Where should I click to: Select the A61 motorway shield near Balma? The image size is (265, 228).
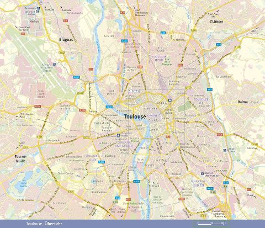point(210,89)
